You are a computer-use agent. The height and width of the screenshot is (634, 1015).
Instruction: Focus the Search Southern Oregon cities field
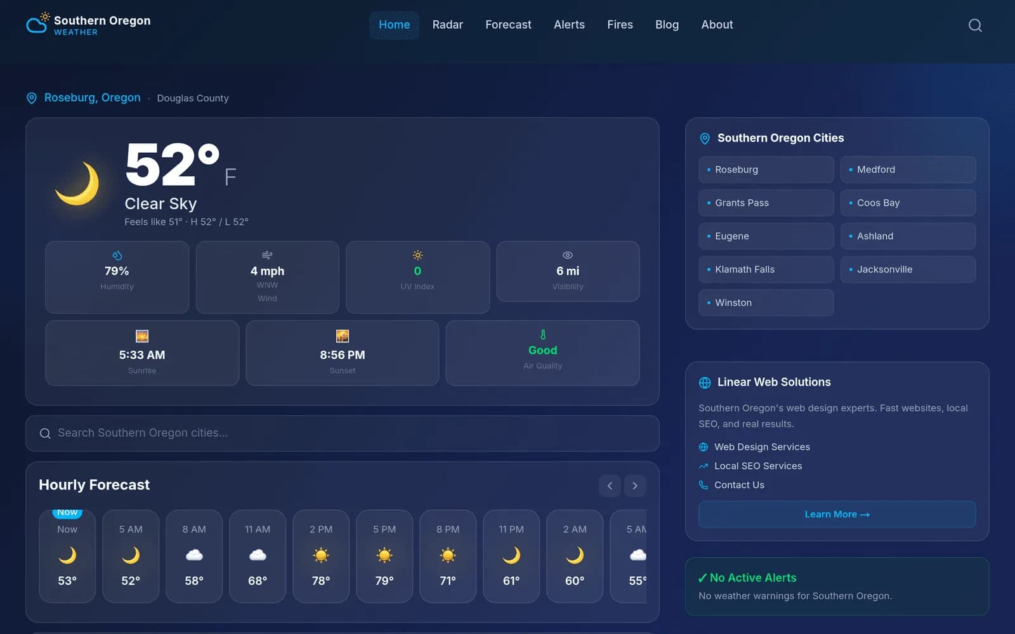click(343, 433)
